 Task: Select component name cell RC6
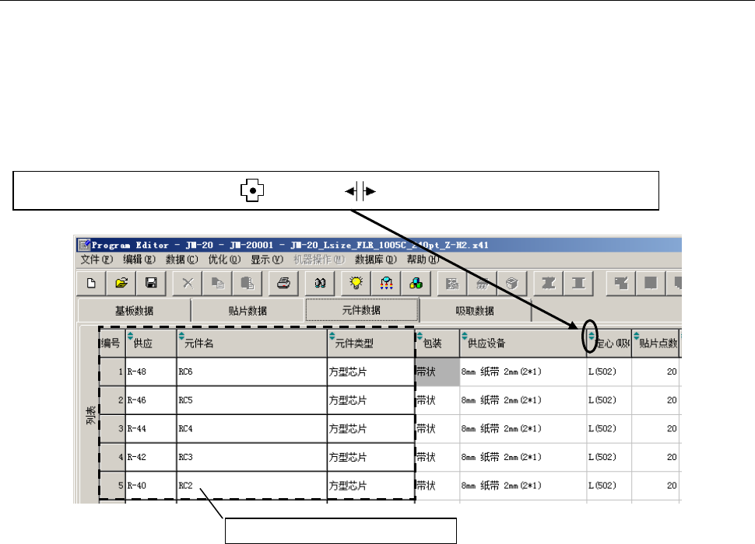click(252, 371)
